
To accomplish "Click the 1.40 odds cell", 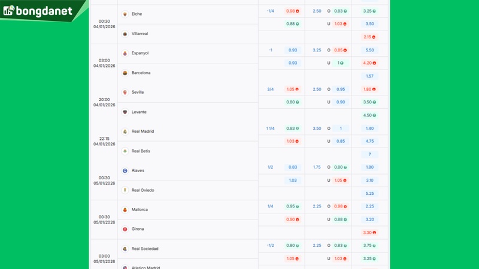I will [x=369, y=129].
